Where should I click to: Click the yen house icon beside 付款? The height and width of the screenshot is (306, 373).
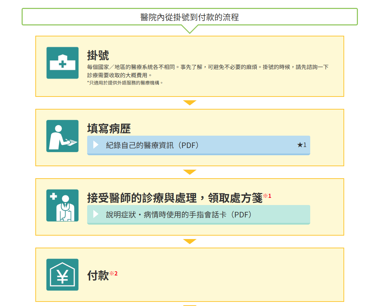click(62, 275)
